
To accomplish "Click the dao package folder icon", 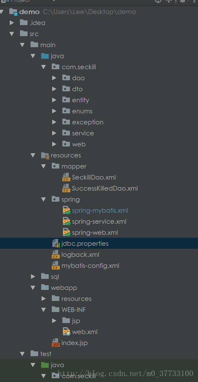I will 66,78.
